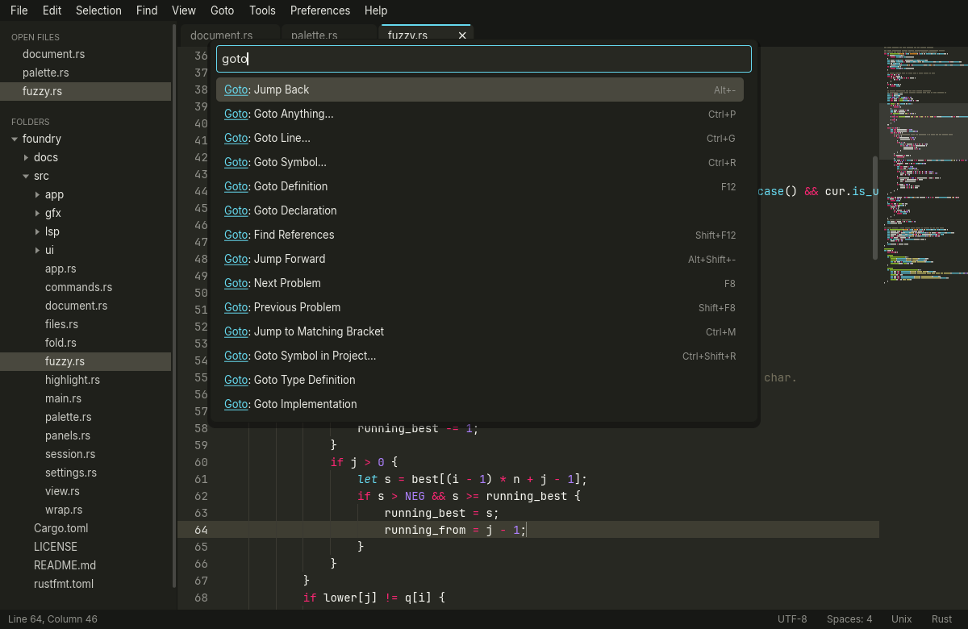Click the Line 64, Column 46 status
The width and height of the screenshot is (968, 629).
[x=52, y=619]
